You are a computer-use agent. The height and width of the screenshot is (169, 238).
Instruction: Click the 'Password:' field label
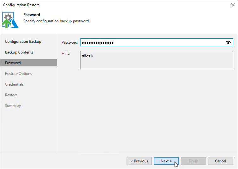coord(70,42)
